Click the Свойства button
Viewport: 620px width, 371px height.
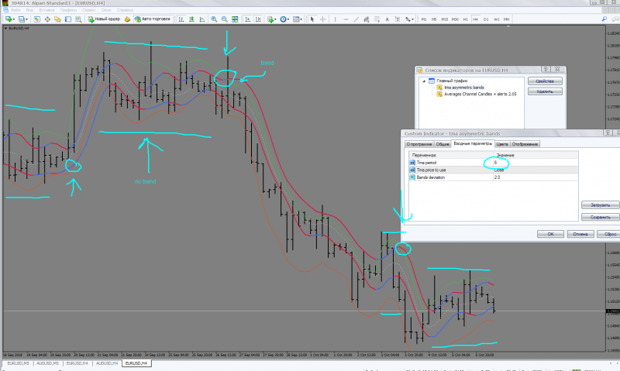coord(545,81)
